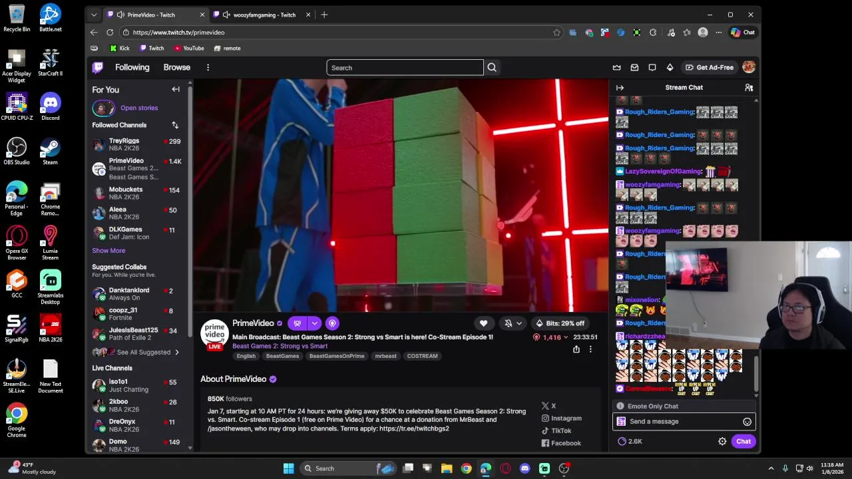The height and width of the screenshot is (479, 852).
Task: Click the BeastGamesOnPrime tag
Action: pyautogui.click(x=337, y=356)
